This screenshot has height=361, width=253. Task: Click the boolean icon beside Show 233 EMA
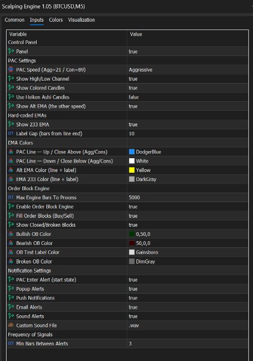[x=11, y=125]
